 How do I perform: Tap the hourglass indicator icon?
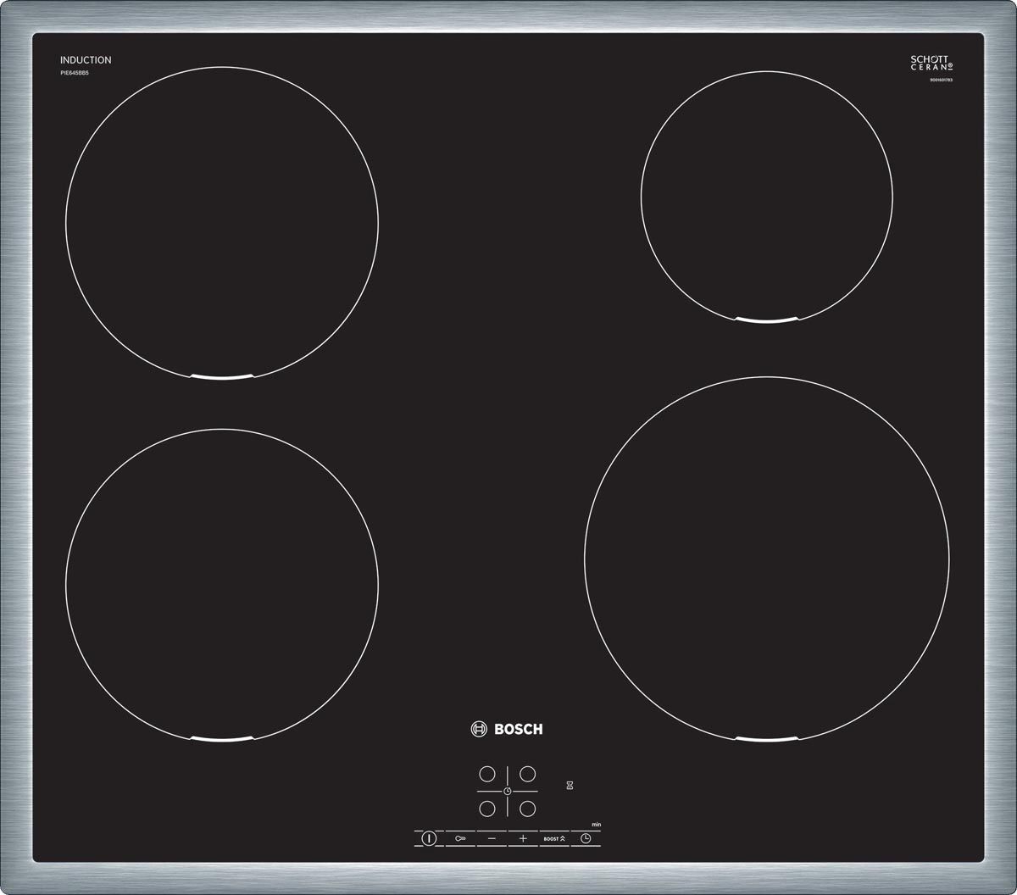pos(570,786)
